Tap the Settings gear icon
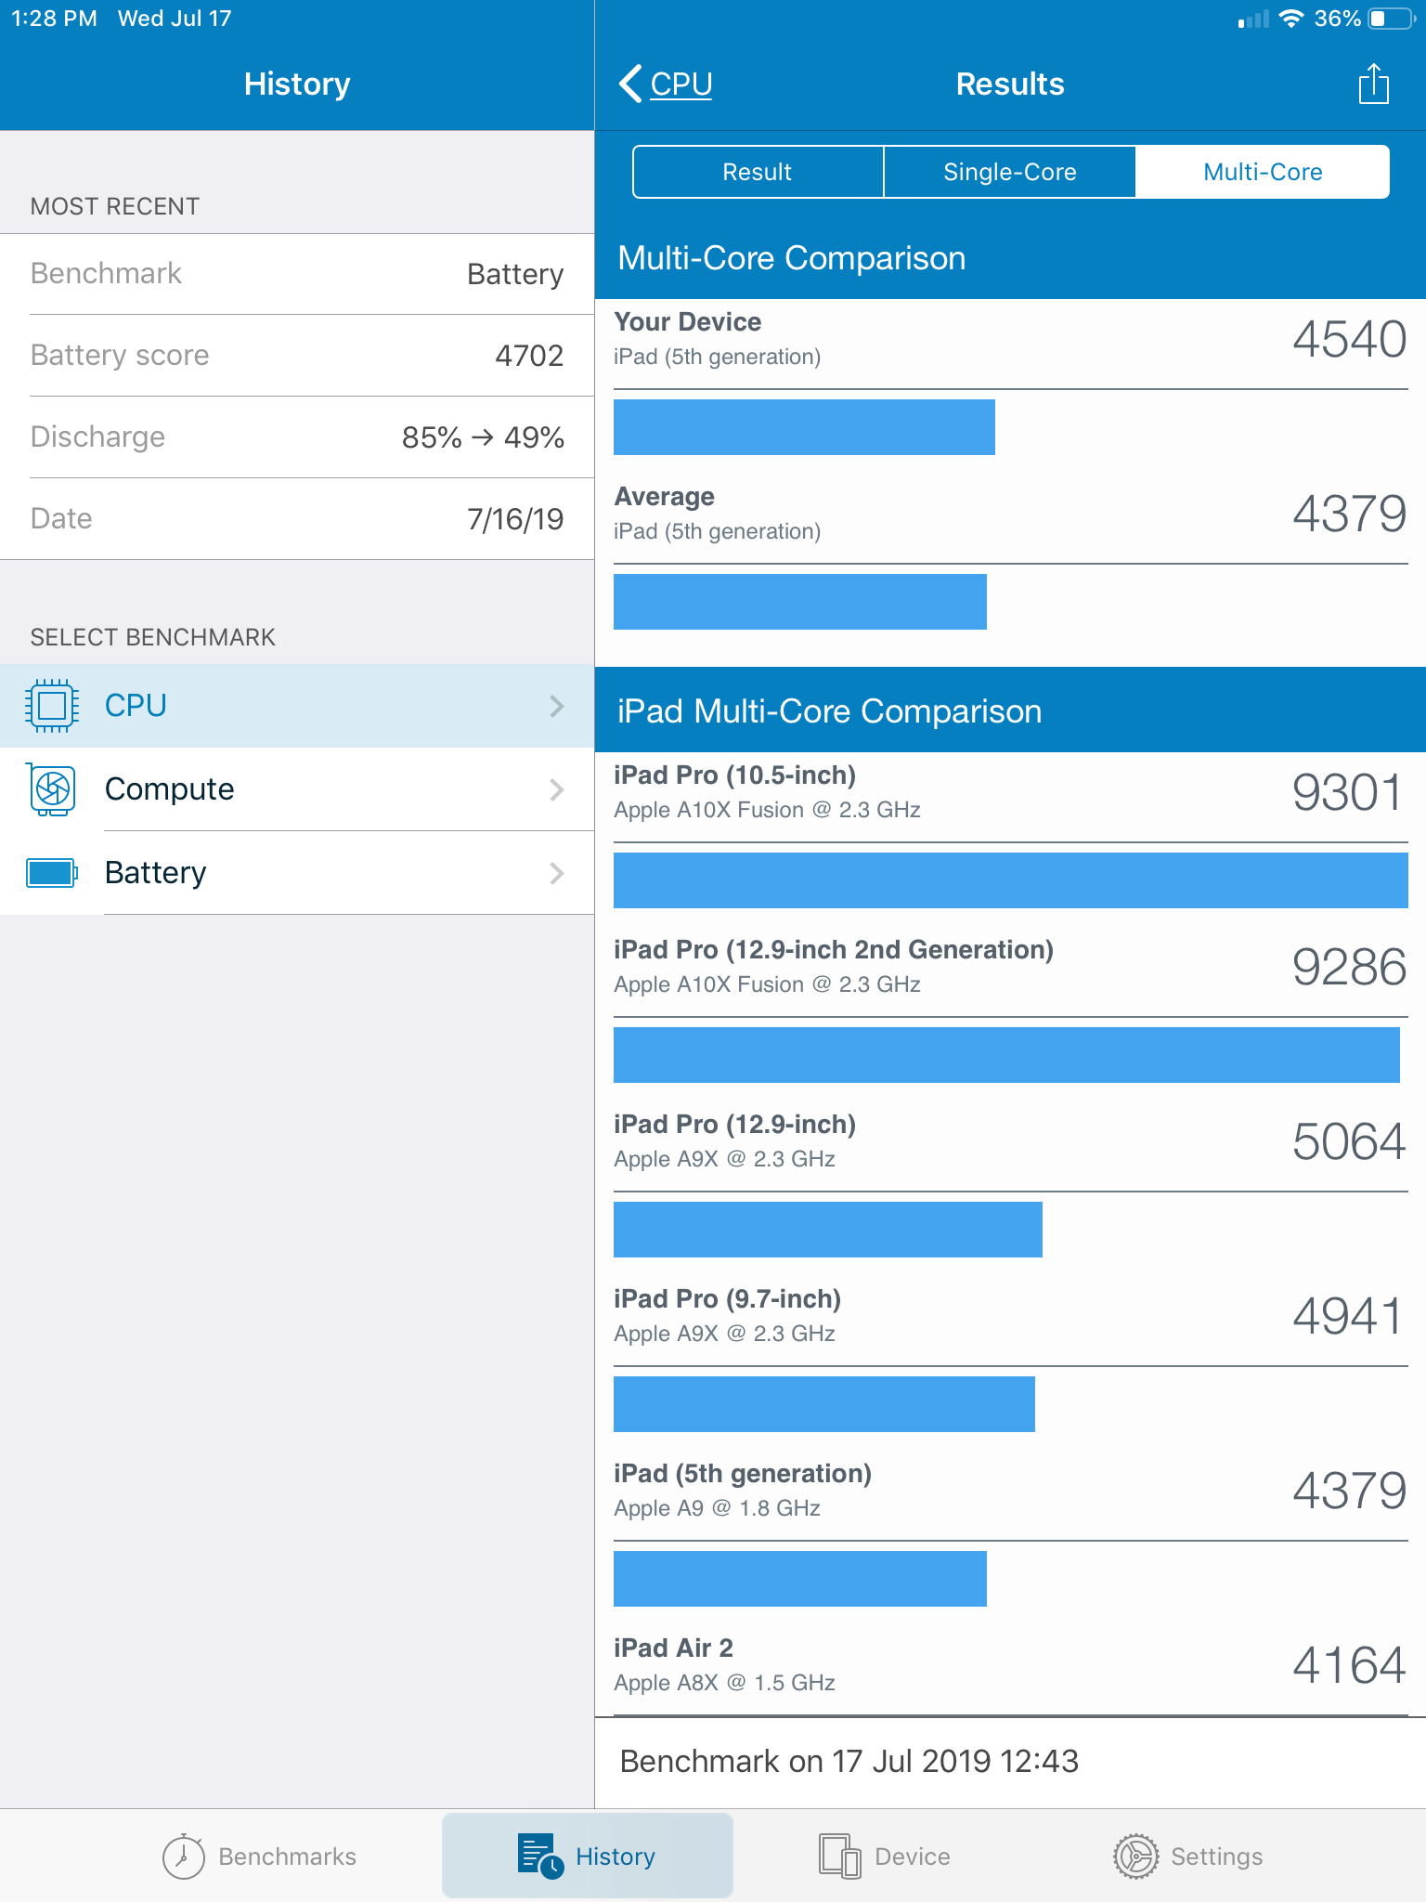 coord(1136,1856)
